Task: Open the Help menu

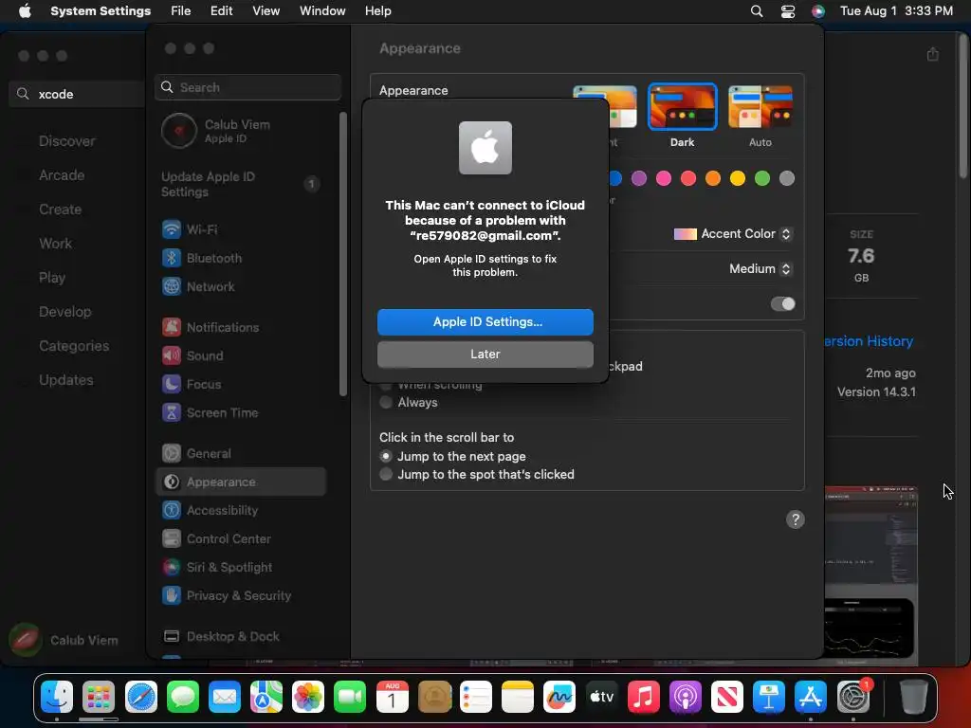Action: [x=377, y=11]
